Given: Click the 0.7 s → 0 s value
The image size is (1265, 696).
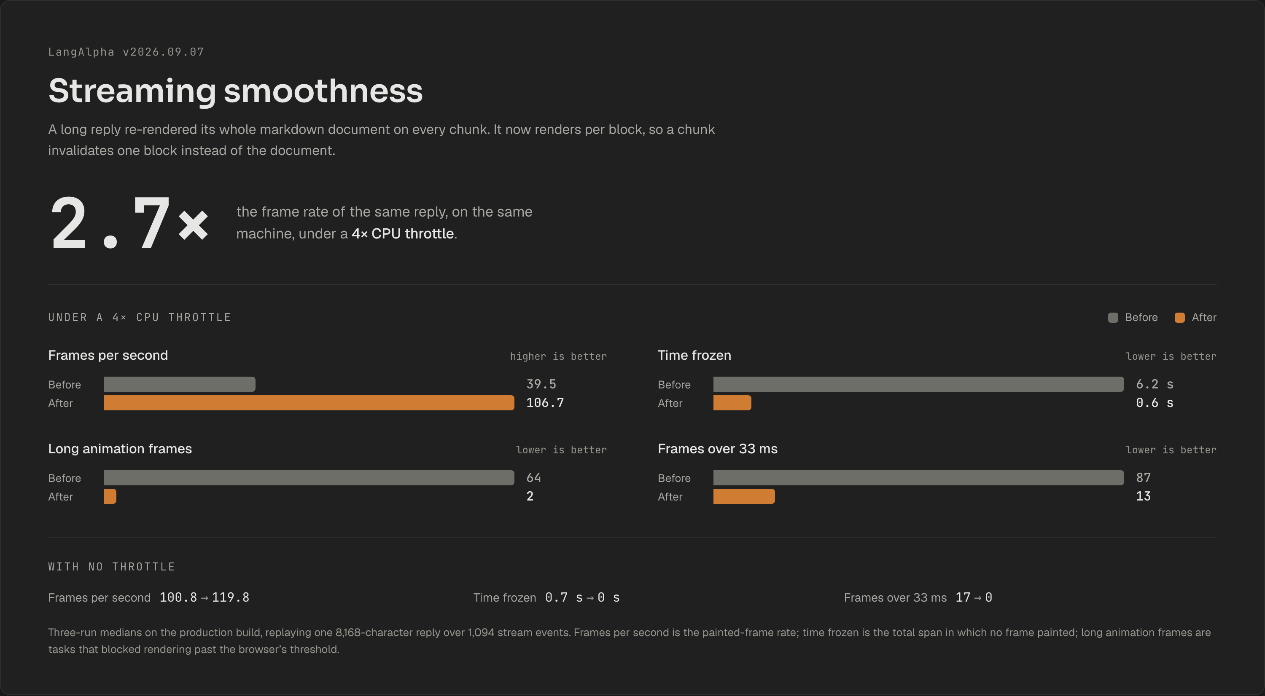Looking at the screenshot, I should pyautogui.click(x=582, y=597).
